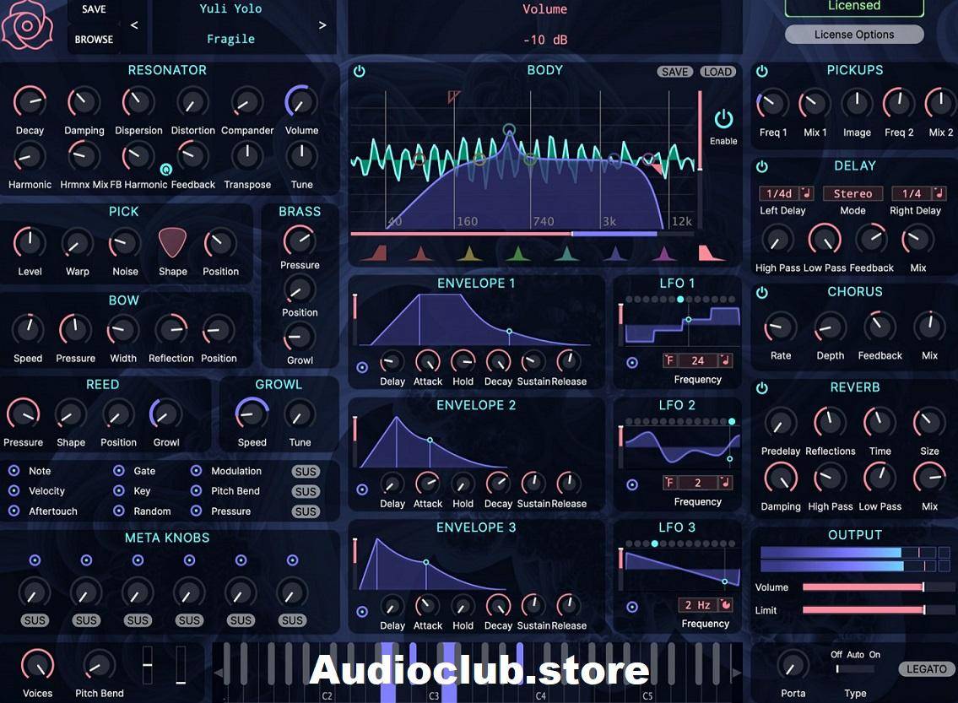958x703 pixels.
Task: Toggle LFO 1 tempo sync note icon
Action: click(x=725, y=360)
